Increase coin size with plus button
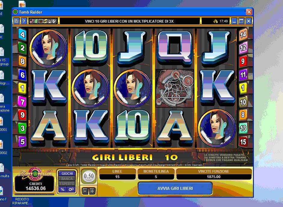Screen dimensions: 283x207 tap(92, 191)
